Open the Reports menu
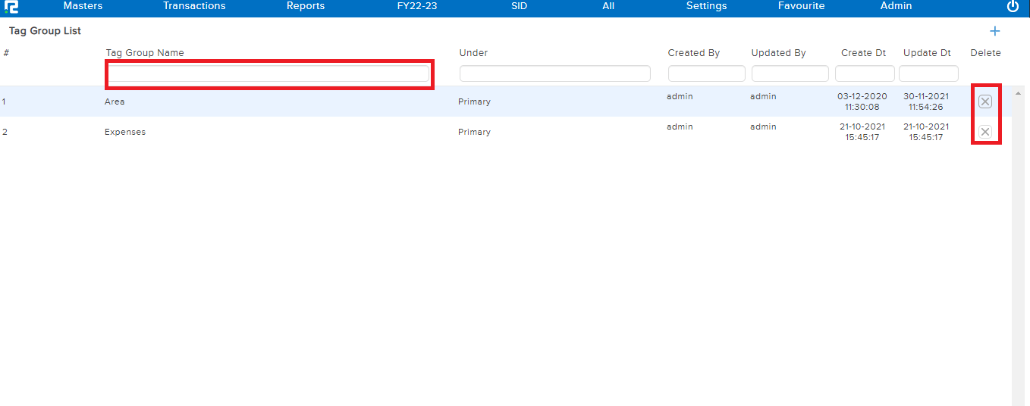Viewport: 1030px width, 406px height. pyautogui.click(x=306, y=6)
